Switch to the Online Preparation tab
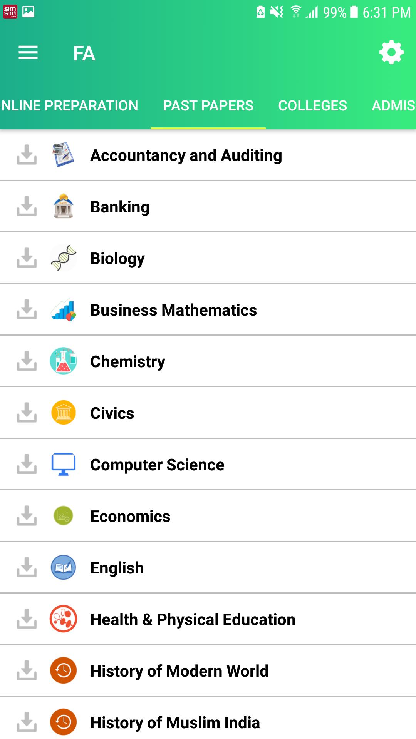Image resolution: width=416 pixels, height=739 pixels. 69,105
